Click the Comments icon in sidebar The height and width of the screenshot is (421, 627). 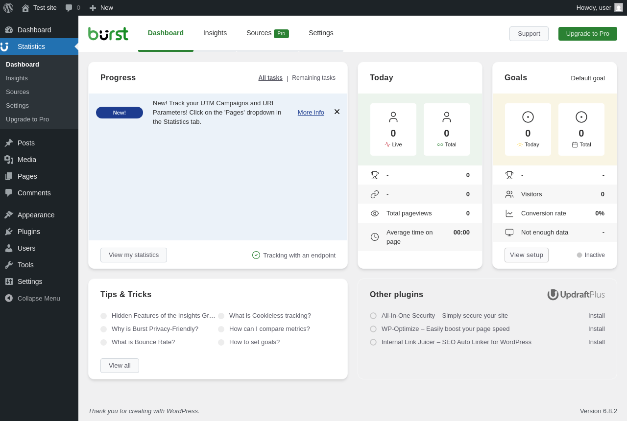[x=9, y=193]
